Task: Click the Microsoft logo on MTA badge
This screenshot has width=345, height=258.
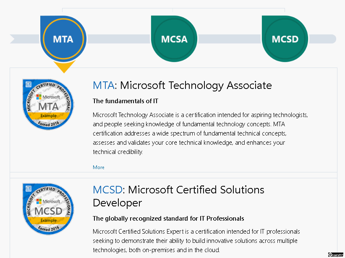Action: [48, 97]
